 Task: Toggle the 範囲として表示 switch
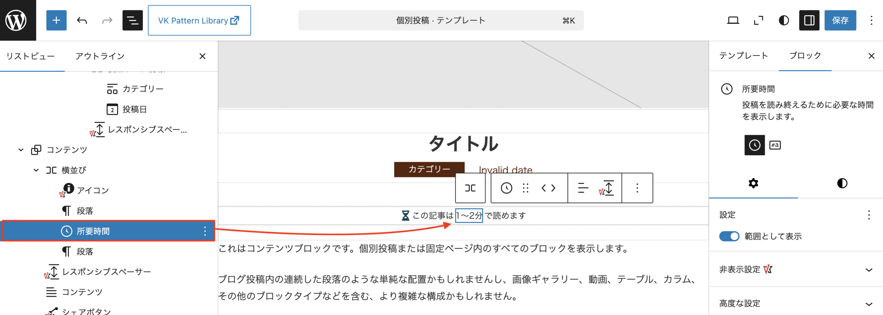[729, 236]
